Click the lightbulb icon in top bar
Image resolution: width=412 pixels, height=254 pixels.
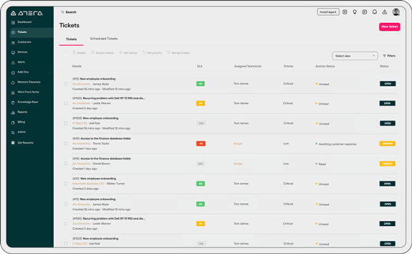point(354,11)
